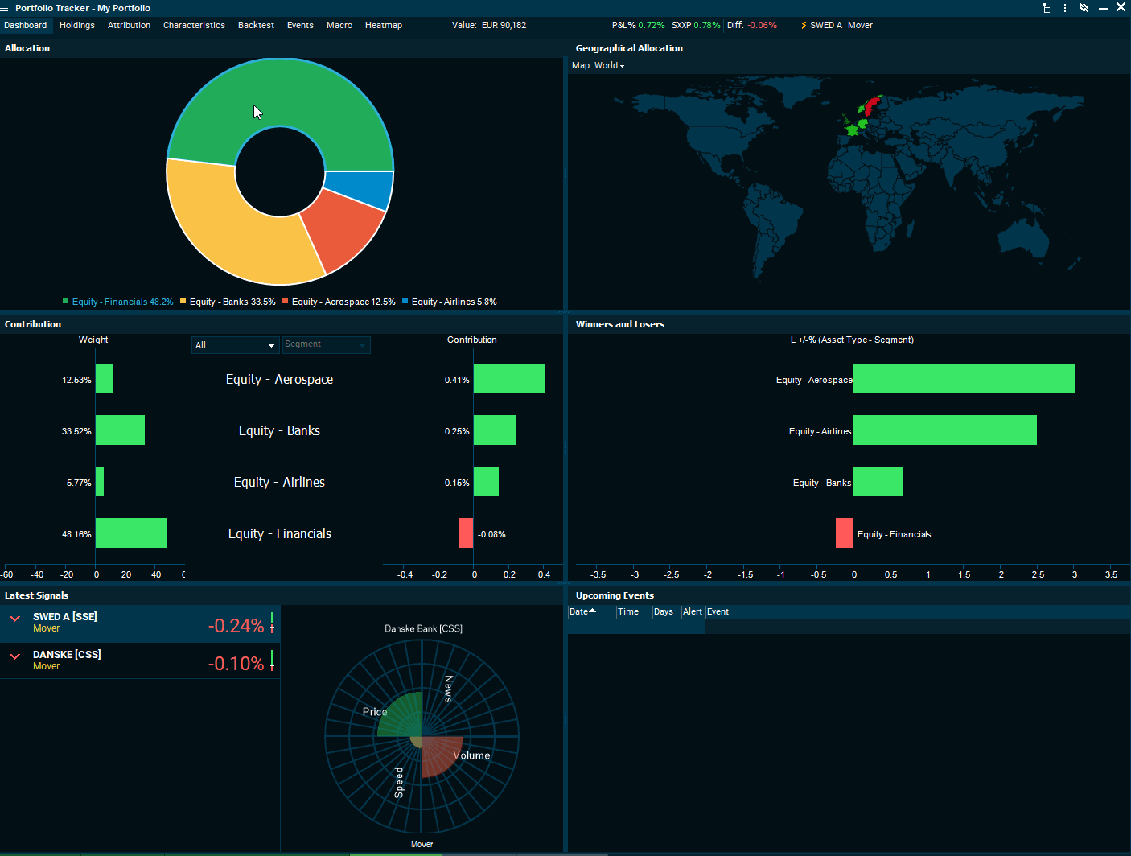The width and height of the screenshot is (1131, 856).
Task: Switch to the Holdings tab
Action: pos(77,26)
